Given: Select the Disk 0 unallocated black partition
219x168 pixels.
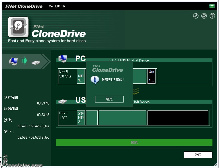Looking at the screenshot, I should (x=152, y=76).
